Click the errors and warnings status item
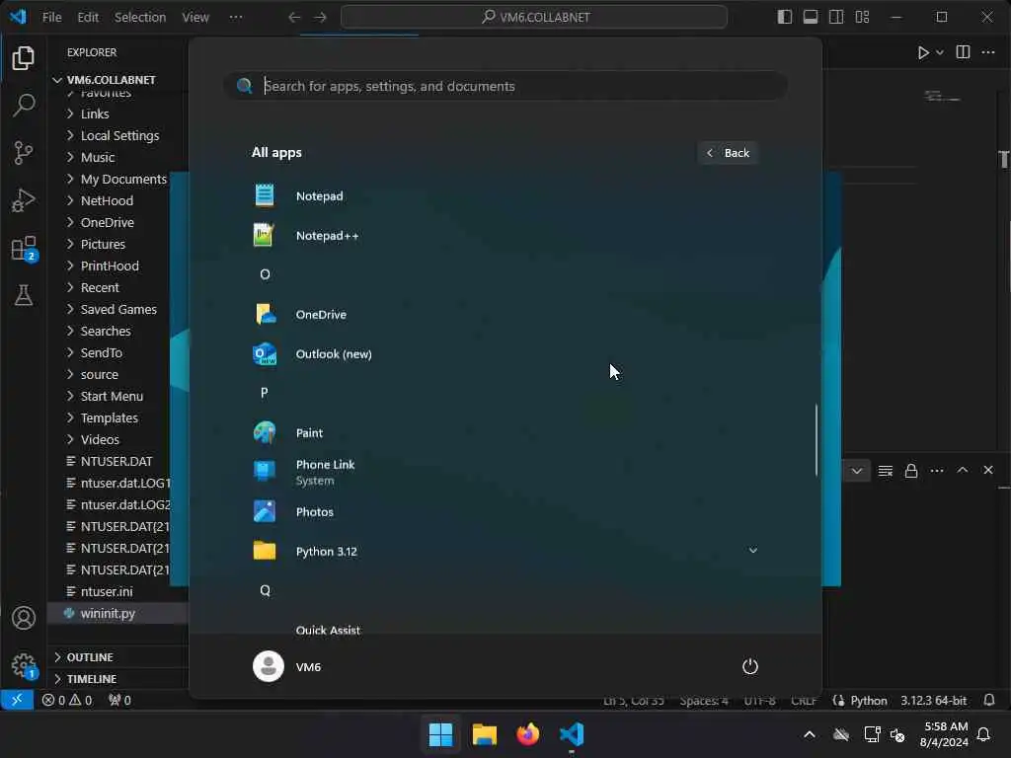Image resolution: width=1011 pixels, height=758 pixels. 67,700
